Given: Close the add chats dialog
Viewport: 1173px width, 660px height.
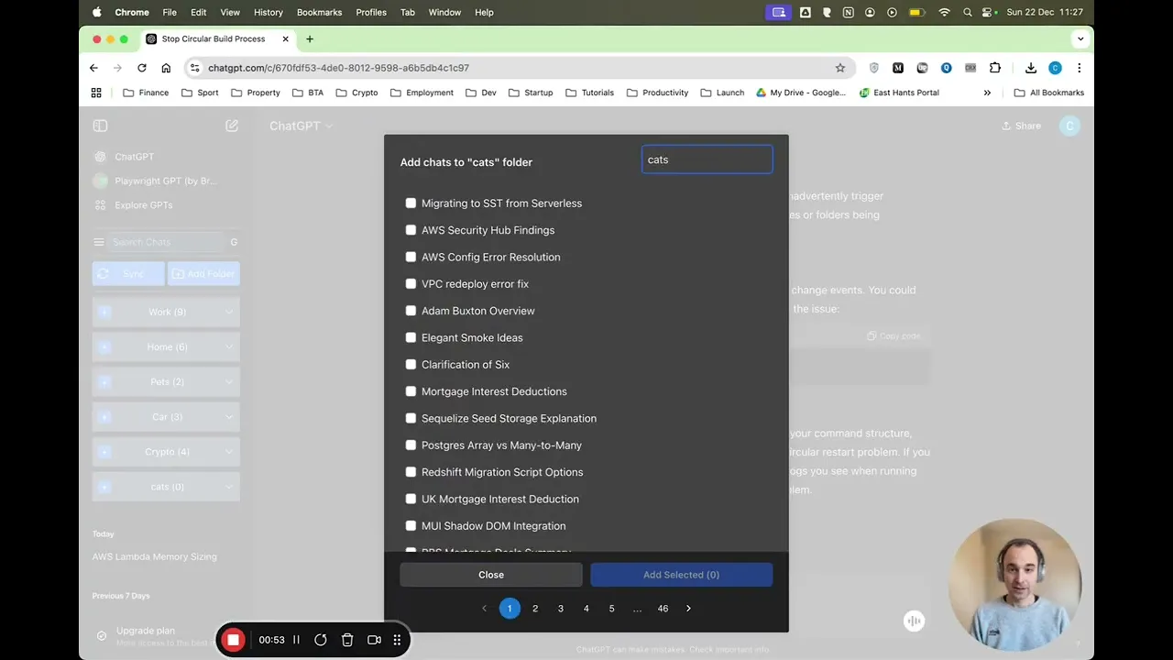Looking at the screenshot, I should point(491,575).
